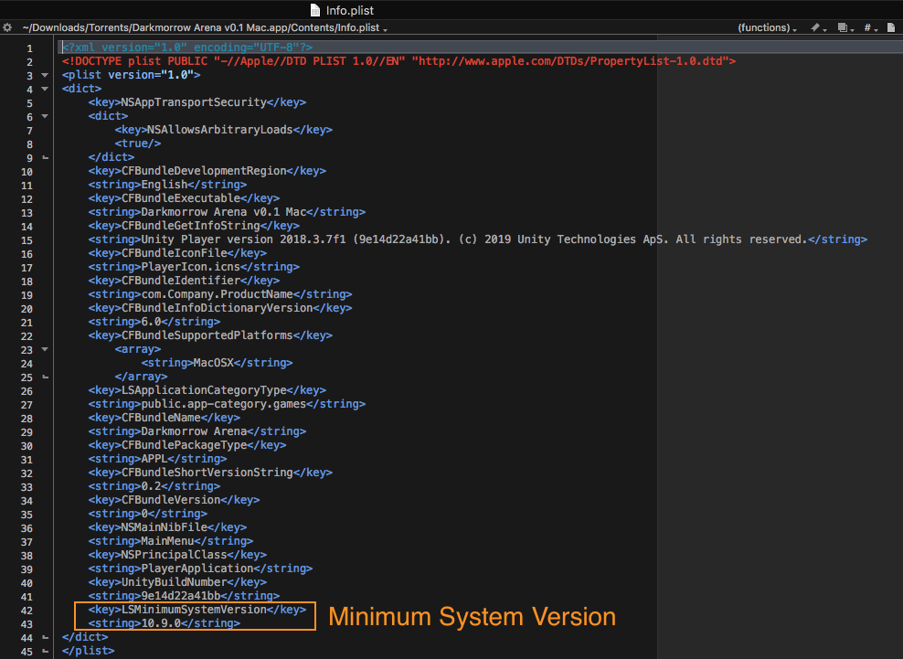Click the CFBundleName key
903x659 pixels.
[165, 418]
